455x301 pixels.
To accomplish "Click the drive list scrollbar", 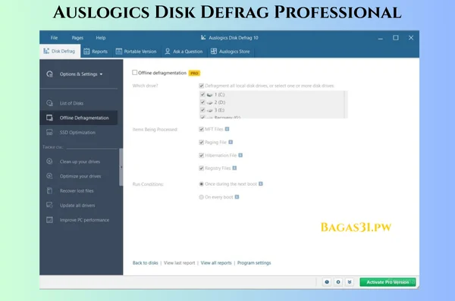I will (345, 105).
